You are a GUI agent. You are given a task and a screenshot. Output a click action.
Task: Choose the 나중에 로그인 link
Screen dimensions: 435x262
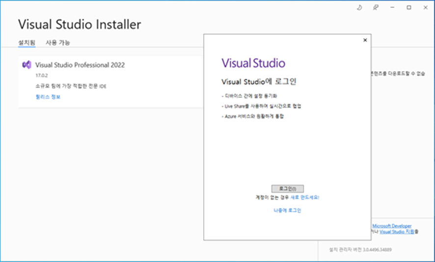coord(287,210)
